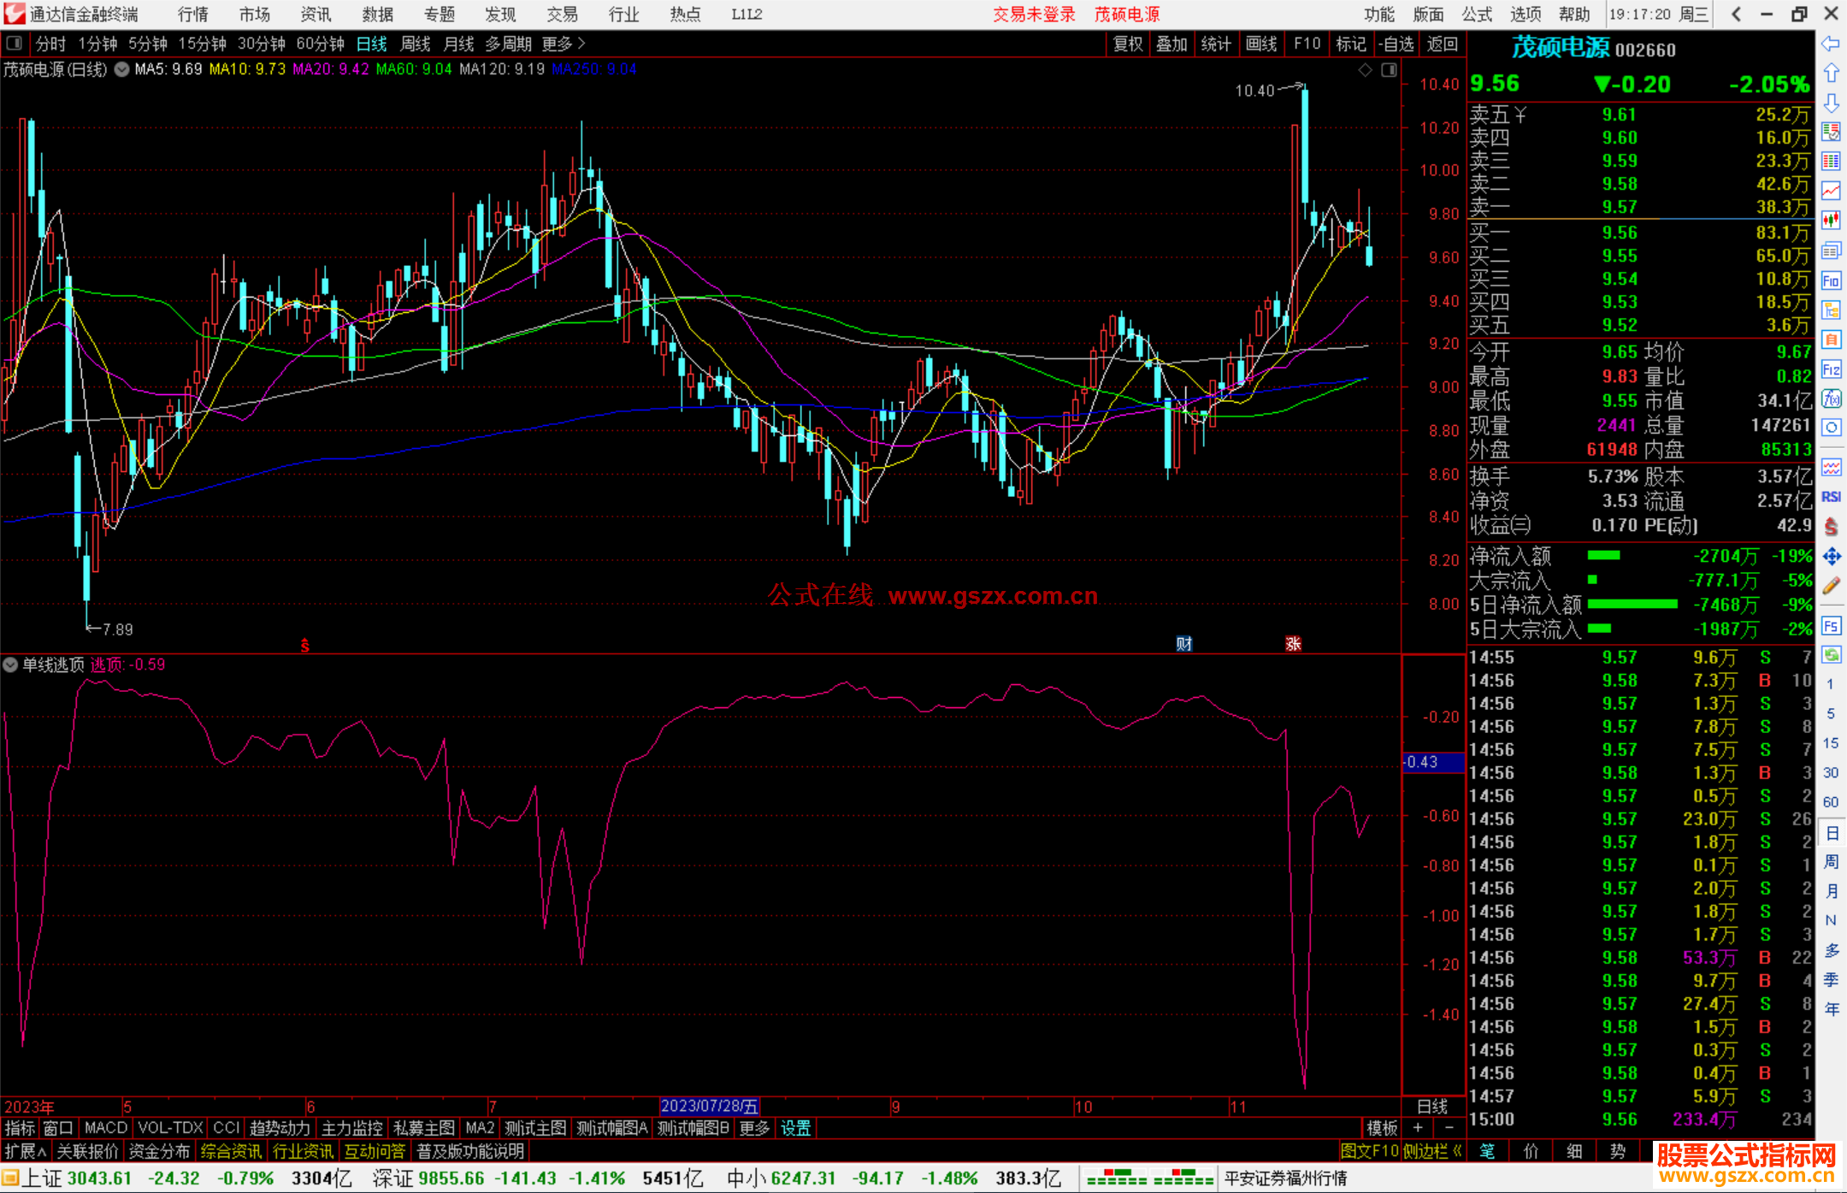
Task: Toggle the left panel icon beside 分时
Action: click(x=15, y=43)
